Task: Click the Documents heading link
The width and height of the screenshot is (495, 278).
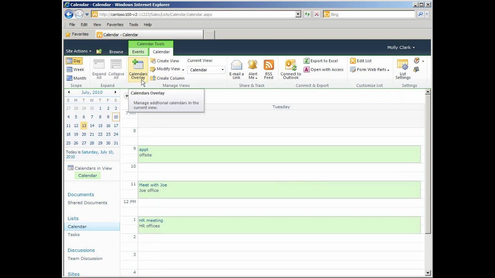Action: [x=81, y=195]
